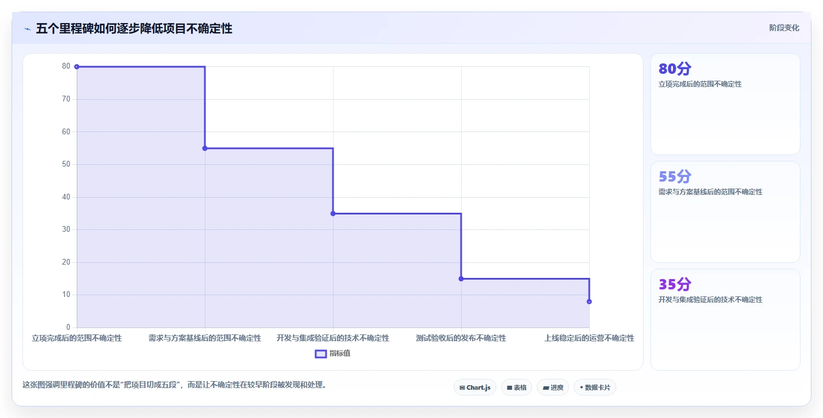The width and height of the screenshot is (823, 418).
Task: Click the data point at value 55
Action: 205,148
